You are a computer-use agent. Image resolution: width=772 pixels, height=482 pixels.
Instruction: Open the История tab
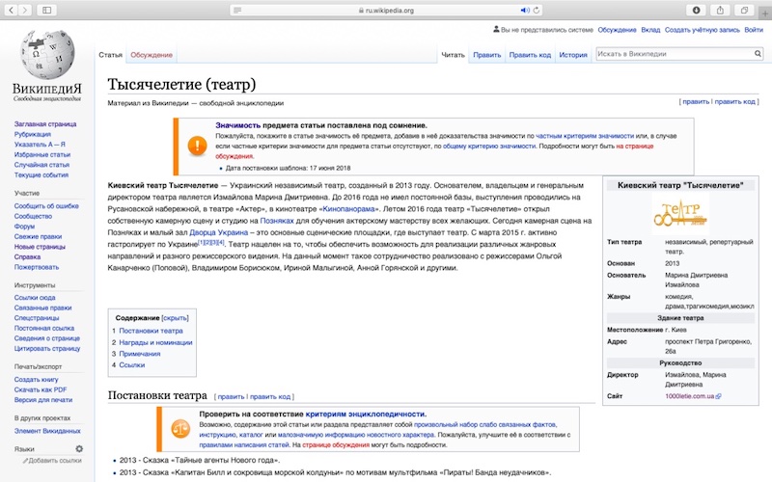pyautogui.click(x=573, y=55)
